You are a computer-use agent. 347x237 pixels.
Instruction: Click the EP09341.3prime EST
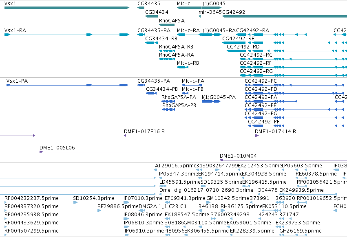pyautogui.click(x=168, y=202)
